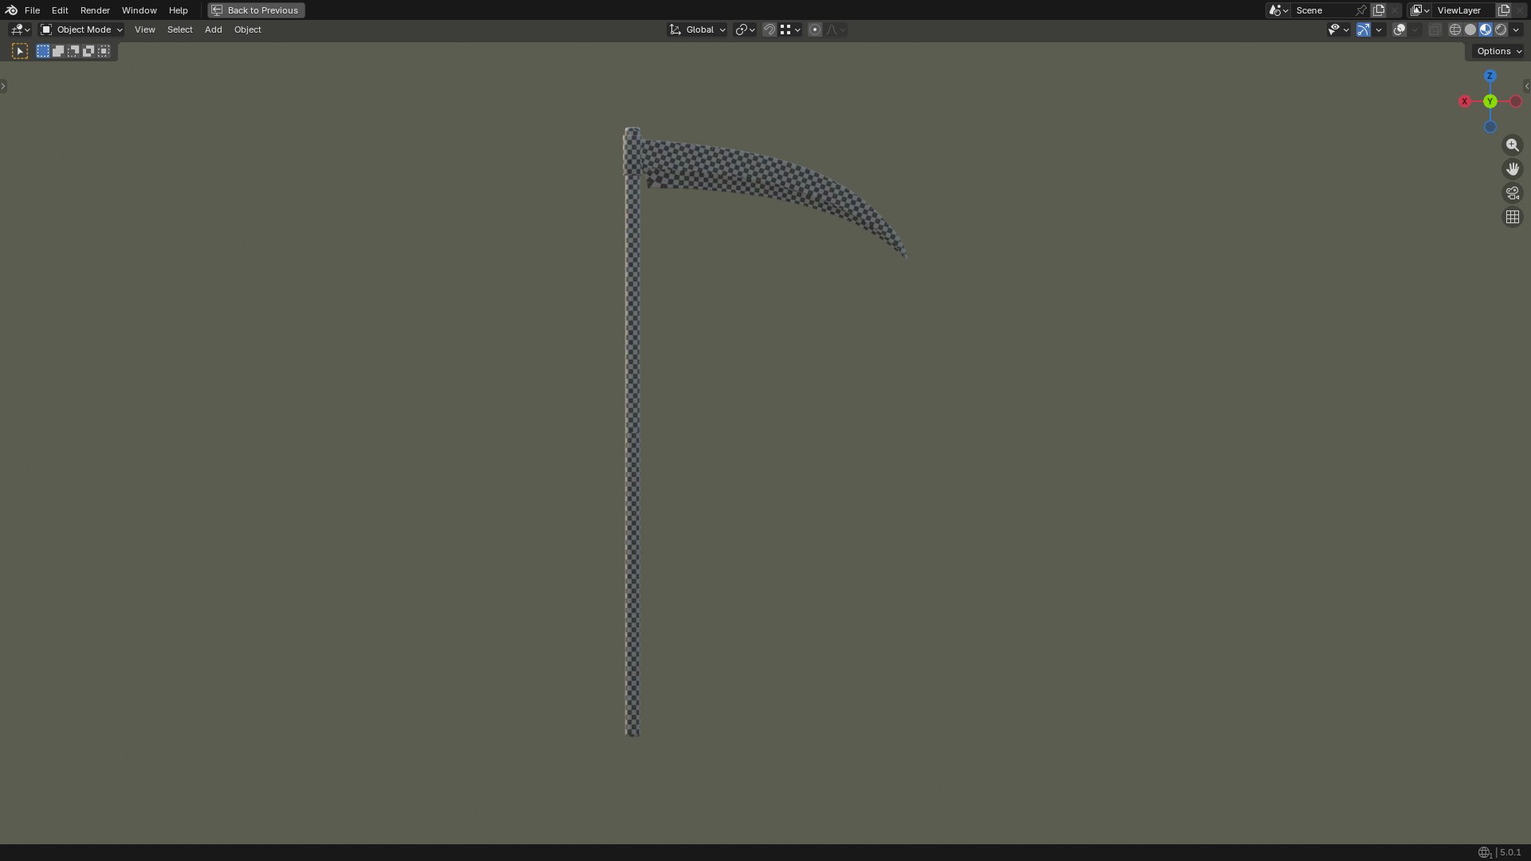The height and width of the screenshot is (861, 1531).
Task: Choose the Intersect Selection mode
Action: [x=104, y=51]
